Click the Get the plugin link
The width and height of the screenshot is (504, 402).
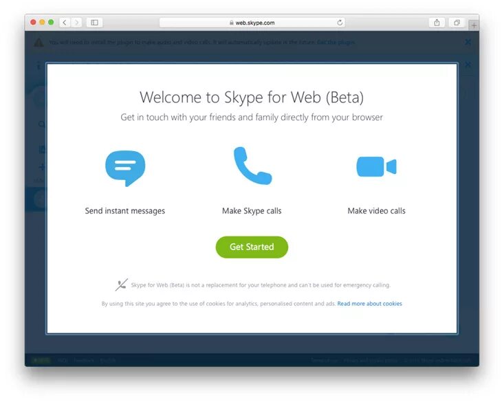pos(336,42)
